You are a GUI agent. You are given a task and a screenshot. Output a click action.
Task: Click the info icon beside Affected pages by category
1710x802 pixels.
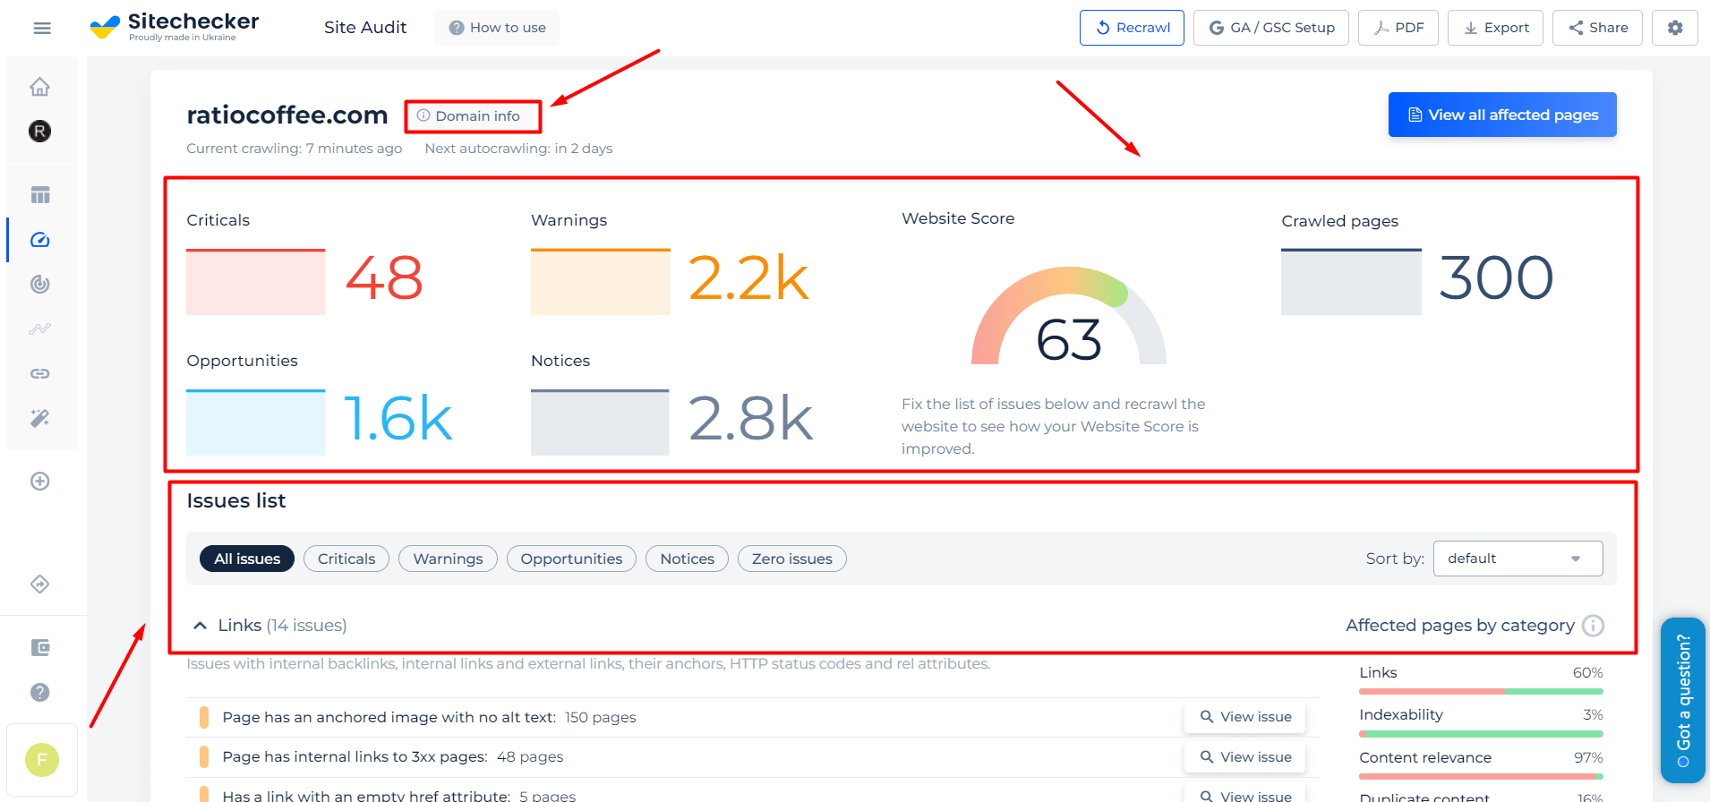click(x=1594, y=626)
